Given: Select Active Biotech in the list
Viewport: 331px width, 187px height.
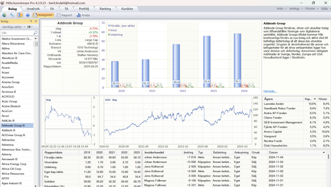Looking at the screenshot, I should click(x=17, y=106).
